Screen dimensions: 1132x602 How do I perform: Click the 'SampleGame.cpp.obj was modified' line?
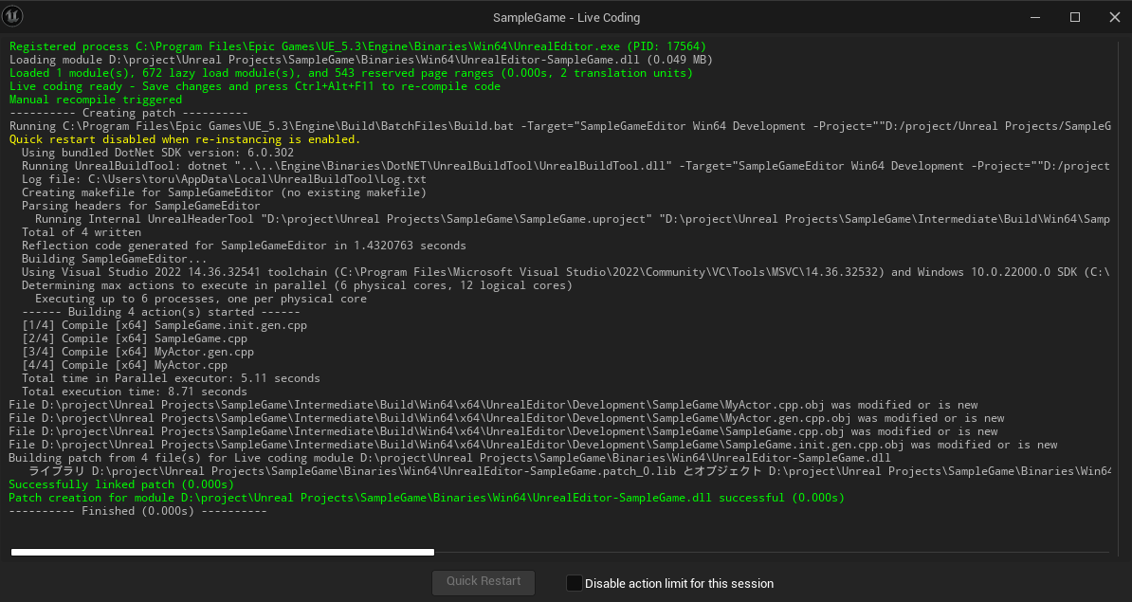click(503, 431)
